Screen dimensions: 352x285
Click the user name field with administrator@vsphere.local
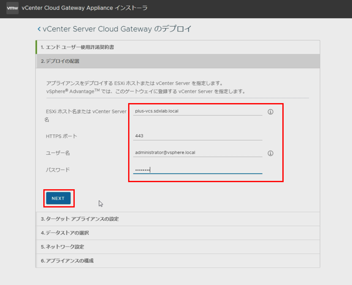198,153
